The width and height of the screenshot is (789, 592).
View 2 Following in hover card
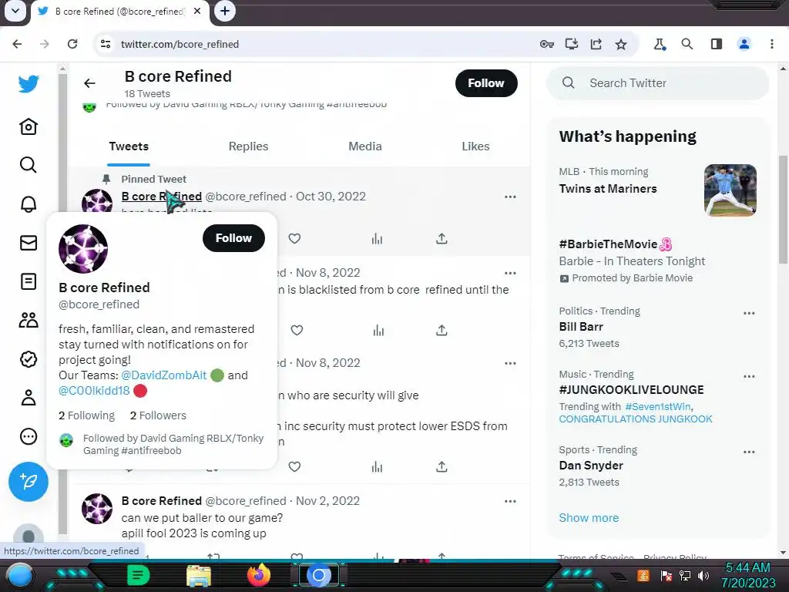pyautogui.click(x=86, y=415)
